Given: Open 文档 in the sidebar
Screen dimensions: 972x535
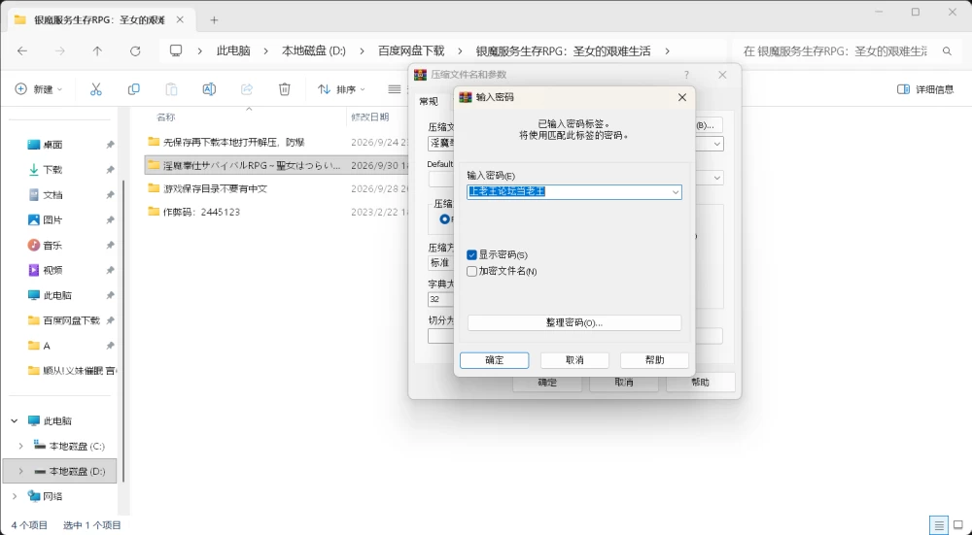Looking at the screenshot, I should coord(52,194).
